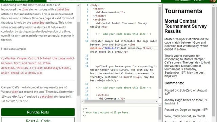Click up arrow of preview pane scrollbar
The height and width of the screenshot is (122, 217).
(x=213, y=5)
